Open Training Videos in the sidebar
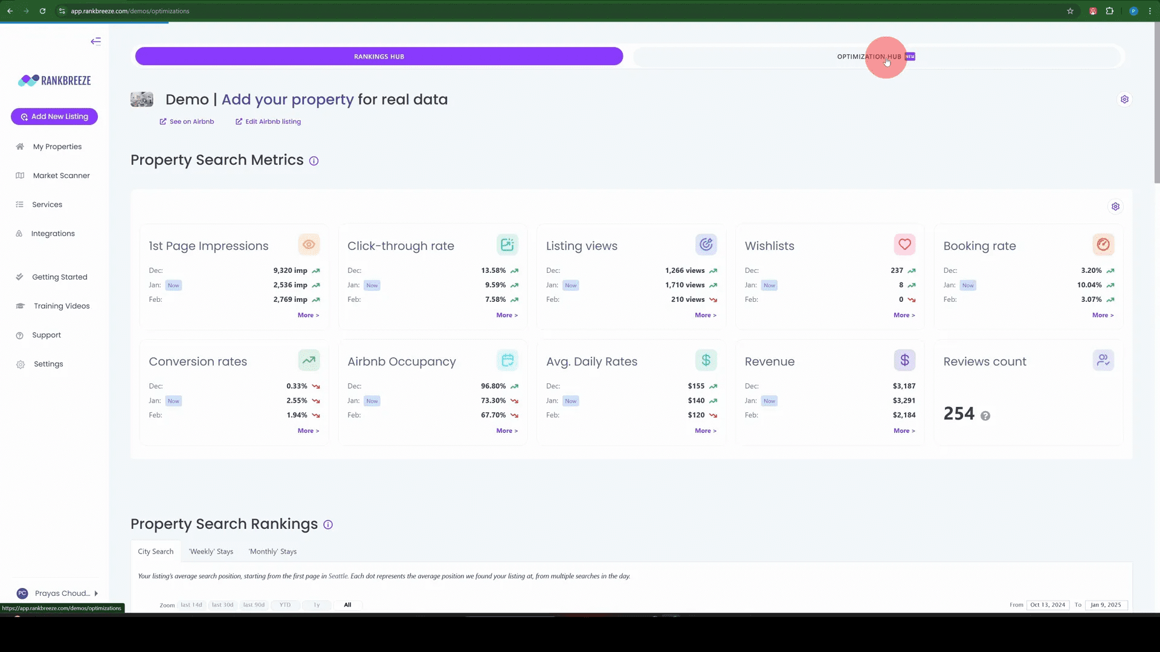 61,306
